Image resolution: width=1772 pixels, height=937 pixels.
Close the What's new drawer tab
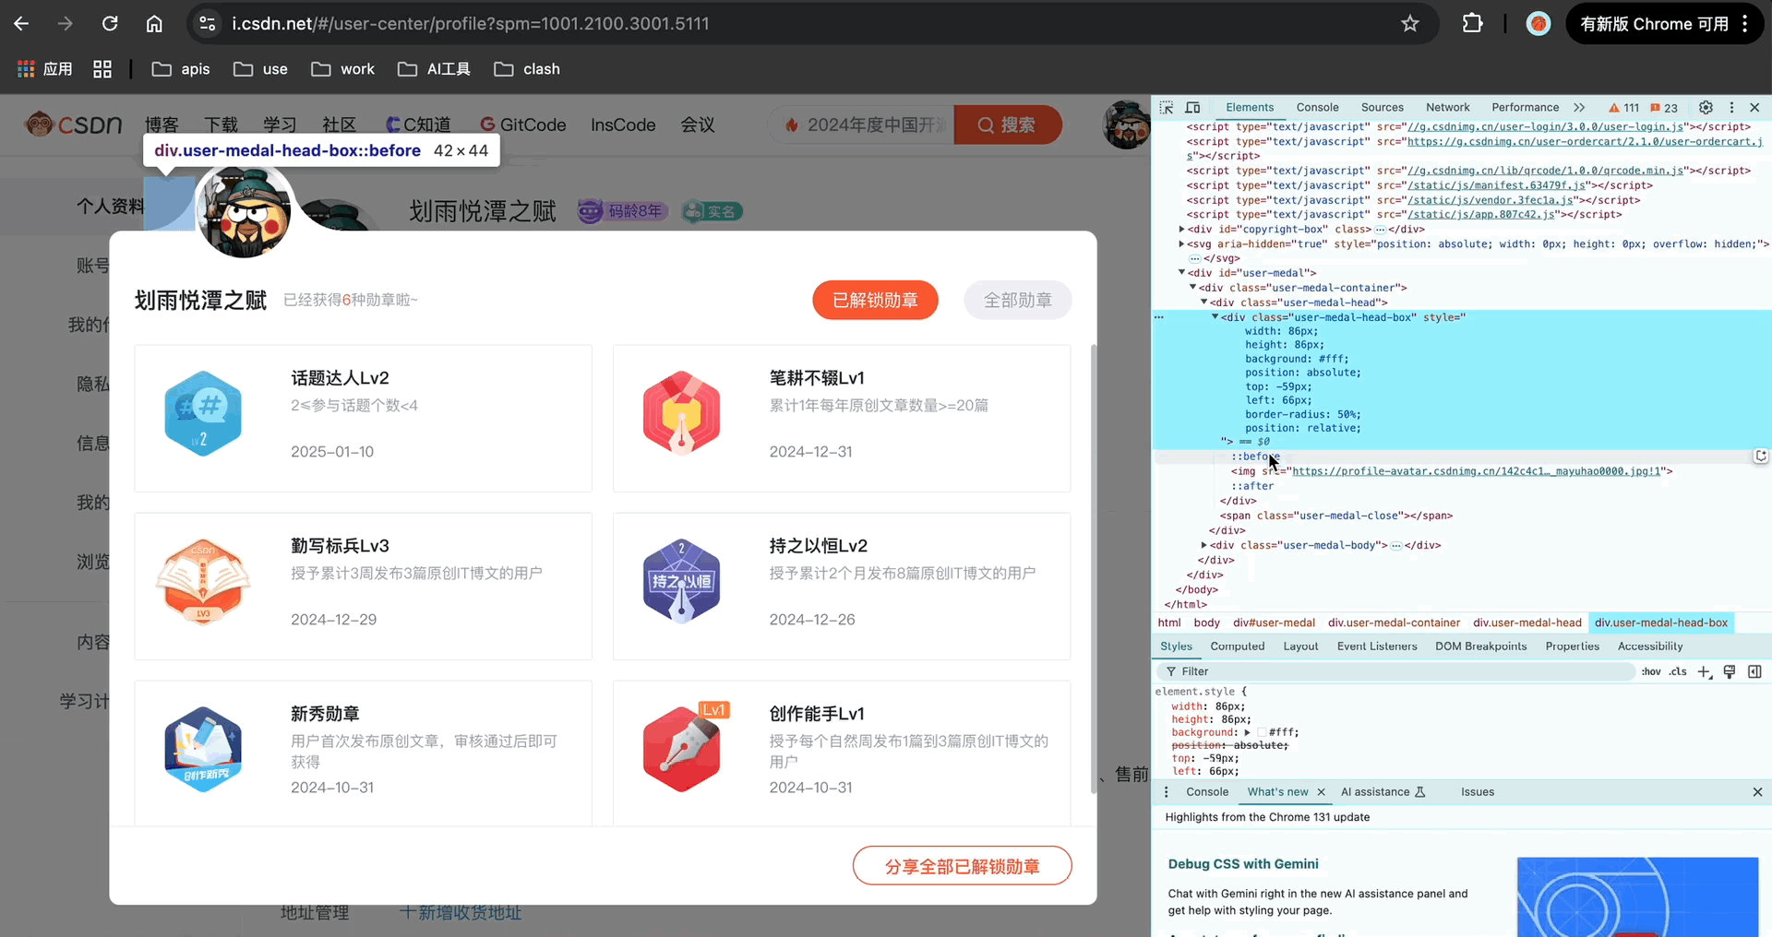[x=1321, y=792]
